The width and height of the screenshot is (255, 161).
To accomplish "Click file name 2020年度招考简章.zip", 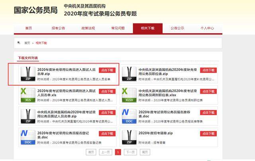I will tap(156, 133).
